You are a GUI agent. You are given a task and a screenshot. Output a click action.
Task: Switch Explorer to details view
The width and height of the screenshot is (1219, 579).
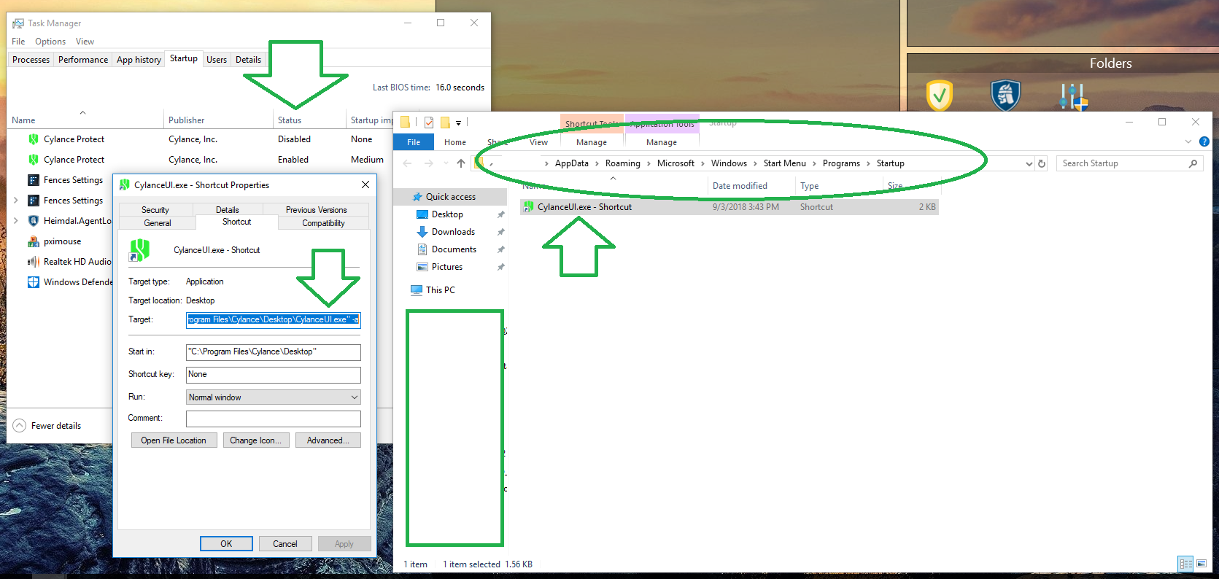tap(1186, 564)
